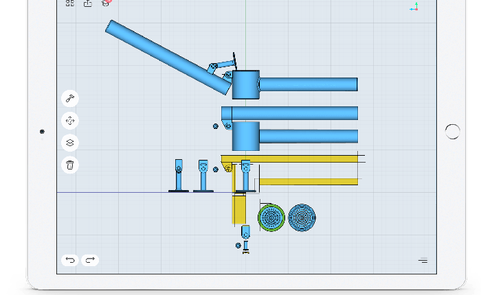Viewport: 481px width, 295px height.
Task: Select the small screw head at the bottom
Action: [238, 246]
